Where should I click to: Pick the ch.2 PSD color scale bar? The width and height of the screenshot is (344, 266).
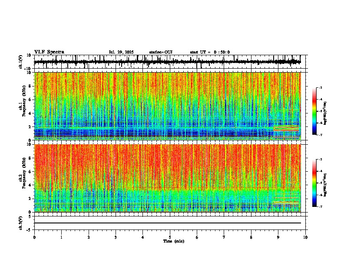pos(314,183)
